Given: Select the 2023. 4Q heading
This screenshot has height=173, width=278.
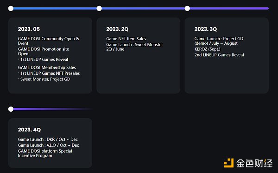Looking at the screenshot, I should pos(29,130).
